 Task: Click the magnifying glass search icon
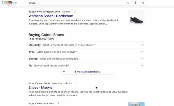pos(143,3)
